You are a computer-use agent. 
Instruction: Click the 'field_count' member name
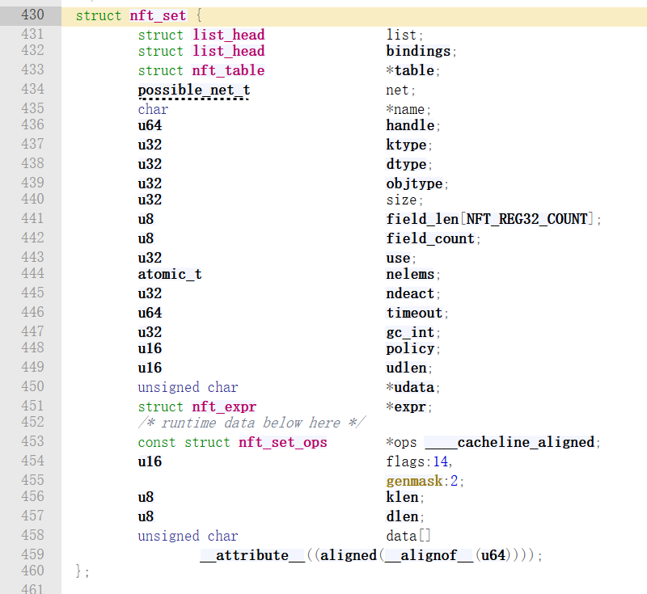click(430, 238)
